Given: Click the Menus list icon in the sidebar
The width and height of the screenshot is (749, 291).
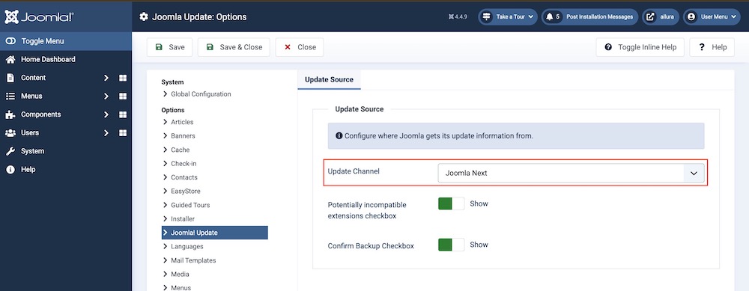Looking at the screenshot, I should 10,96.
